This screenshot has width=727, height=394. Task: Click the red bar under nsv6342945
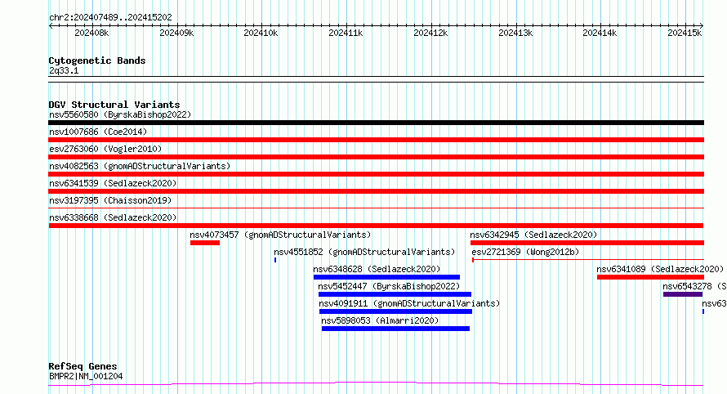(x=587, y=243)
